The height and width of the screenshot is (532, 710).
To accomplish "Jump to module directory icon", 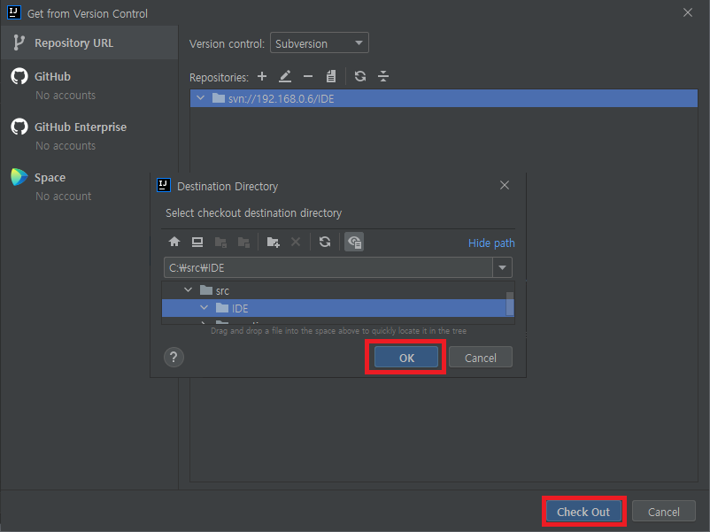I will point(243,243).
